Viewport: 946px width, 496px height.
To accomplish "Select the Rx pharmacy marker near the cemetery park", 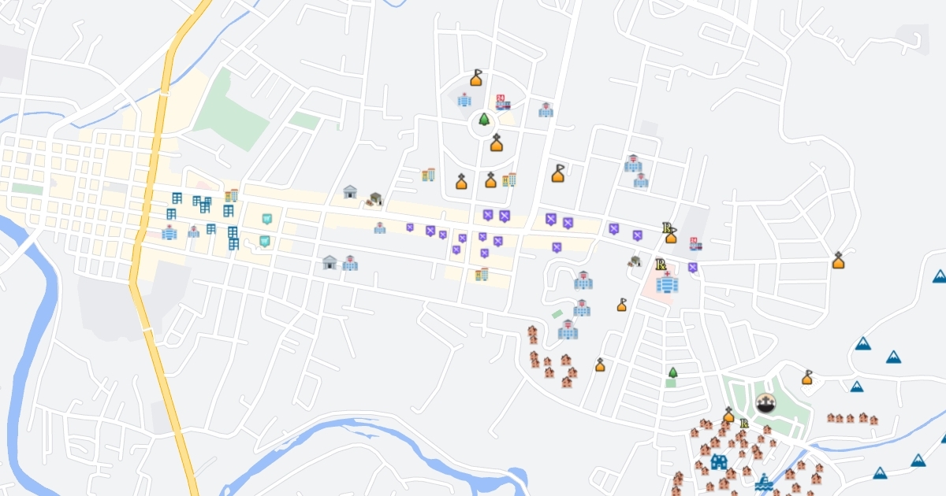I will tap(743, 424).
